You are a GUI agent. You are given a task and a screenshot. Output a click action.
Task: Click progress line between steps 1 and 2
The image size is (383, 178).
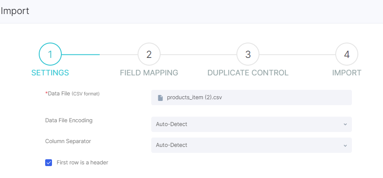(x=99, y=55)
